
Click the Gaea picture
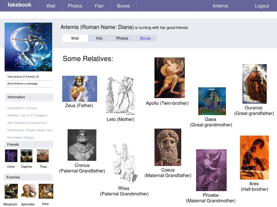click(x=212, y=101)
